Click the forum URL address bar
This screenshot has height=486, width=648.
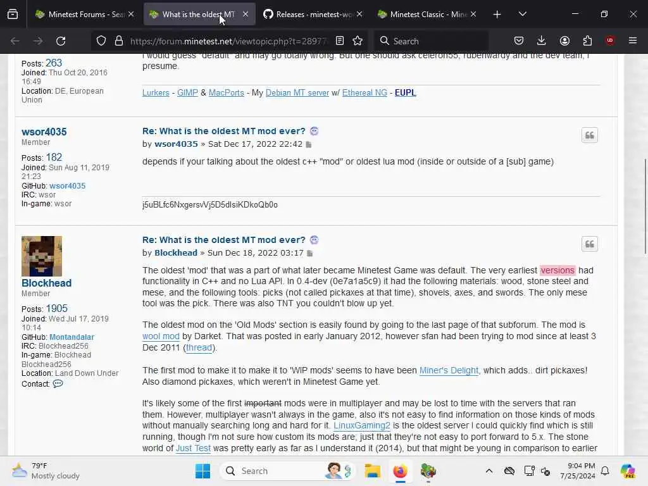tap(228, 41)
